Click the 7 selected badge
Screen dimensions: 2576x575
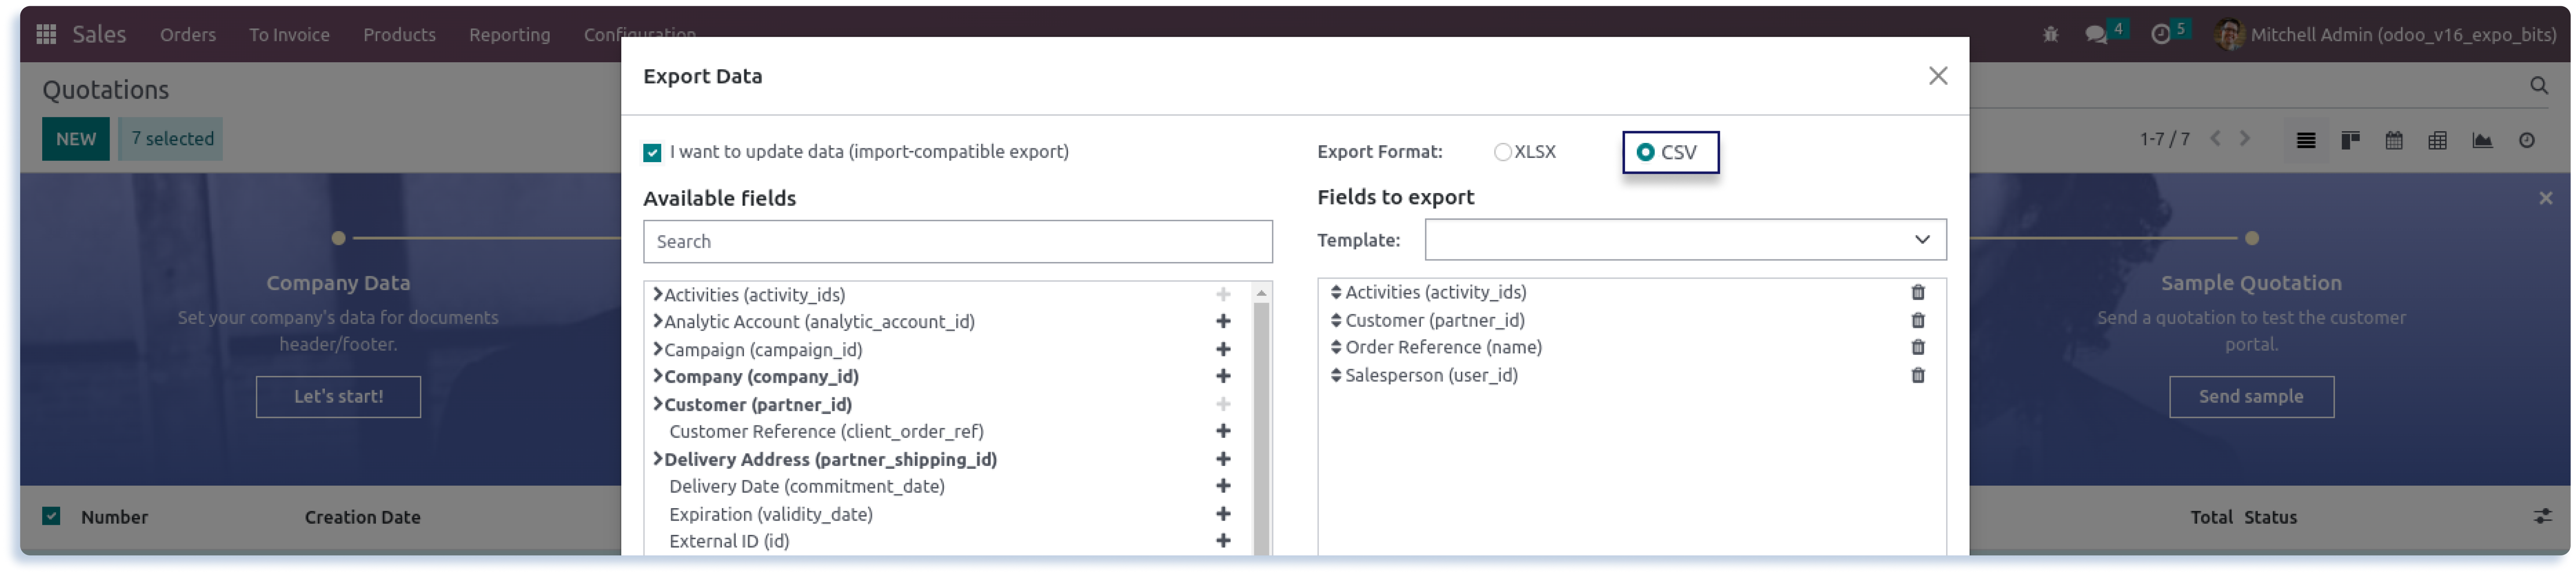click(171, 139)
